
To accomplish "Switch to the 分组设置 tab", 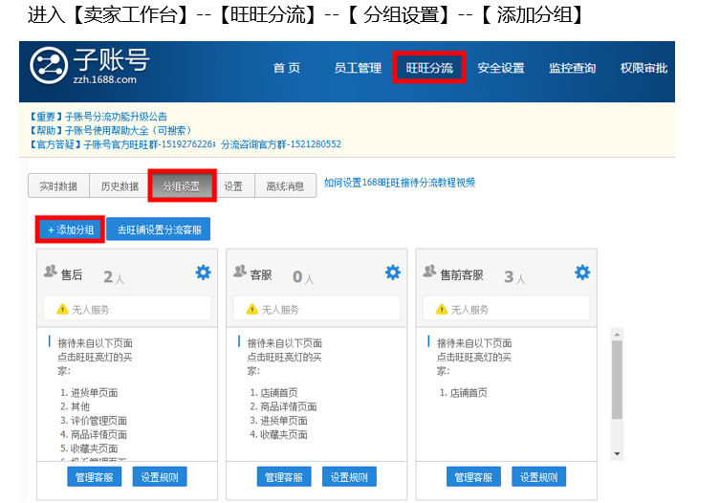I will [x=181, y=186].
